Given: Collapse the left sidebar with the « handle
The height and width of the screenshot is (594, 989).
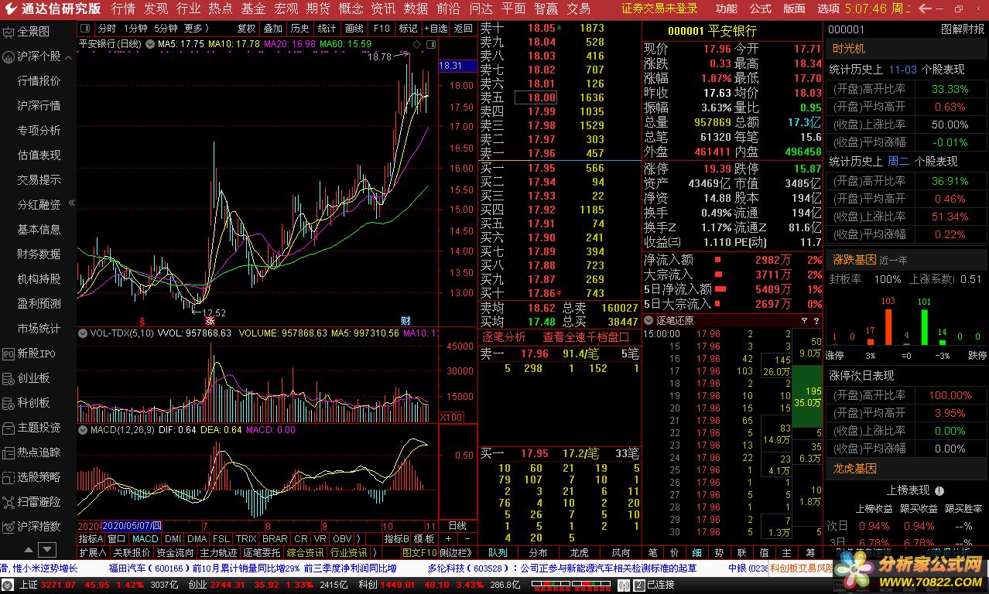Looking at the screenshot, I should pos(71,203).
